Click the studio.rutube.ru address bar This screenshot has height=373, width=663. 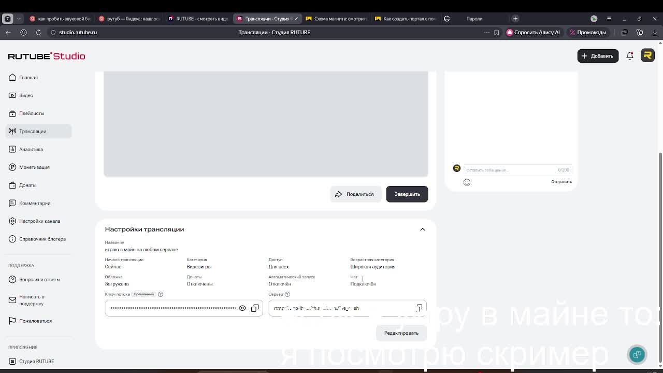pos(78,32)
